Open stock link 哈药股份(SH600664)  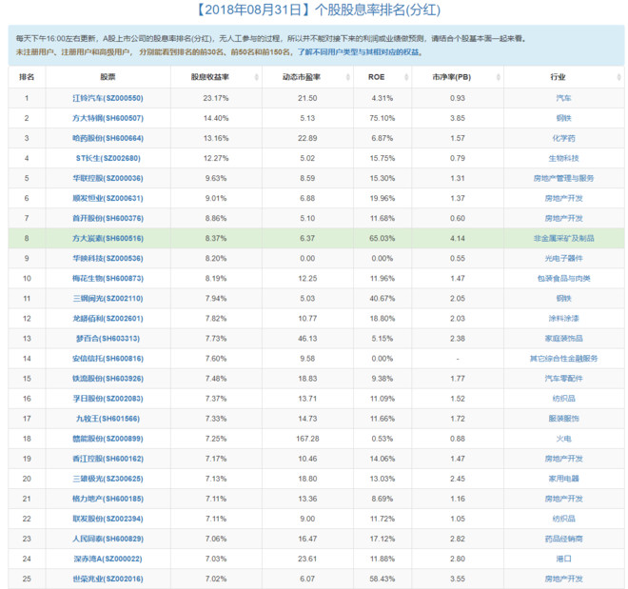pos(108,138)
